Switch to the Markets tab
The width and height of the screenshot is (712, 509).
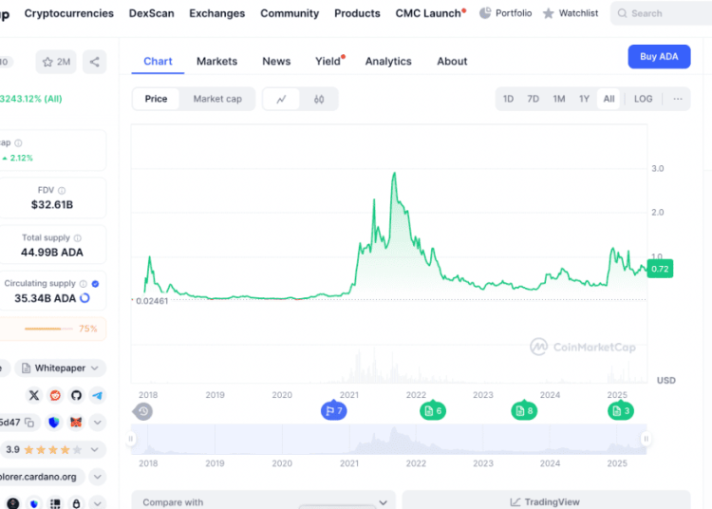[x=216, y=61]
